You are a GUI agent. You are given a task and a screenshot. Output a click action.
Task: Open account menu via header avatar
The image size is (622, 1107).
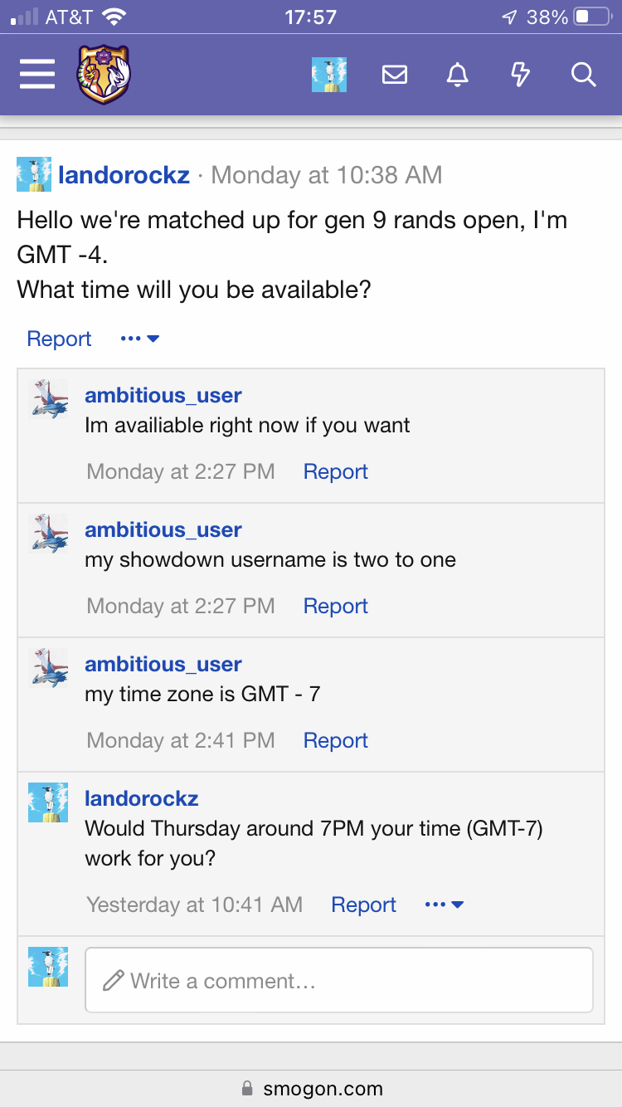(x=329, y=75)
